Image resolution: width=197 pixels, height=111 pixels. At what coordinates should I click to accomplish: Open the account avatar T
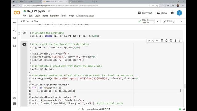pos(179,13)
